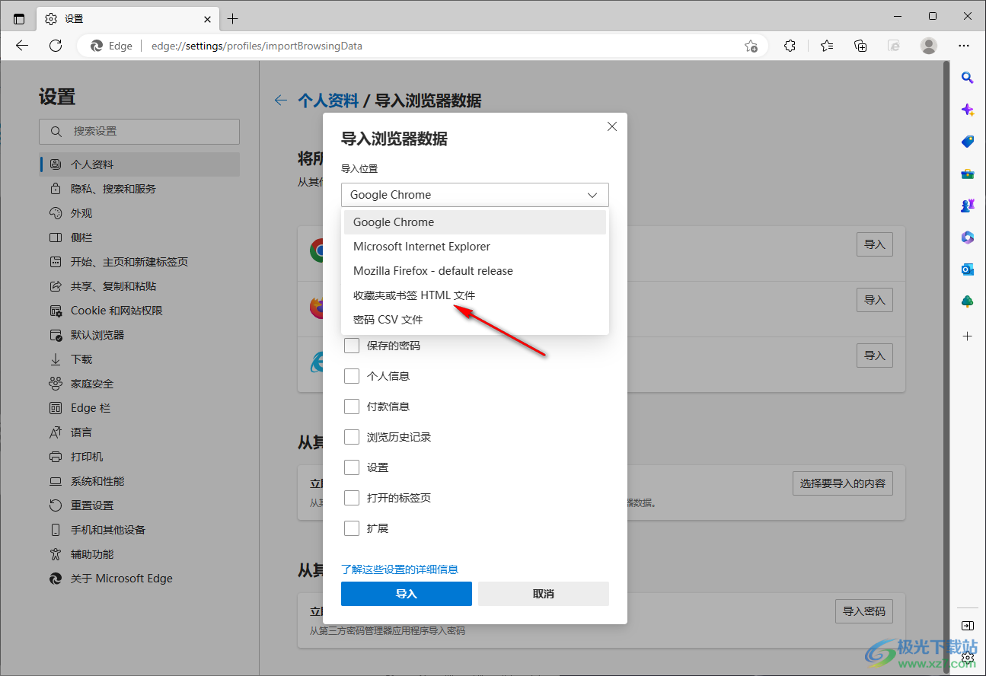
Task: Toggle the sidebar hide button
Action: 968,626
